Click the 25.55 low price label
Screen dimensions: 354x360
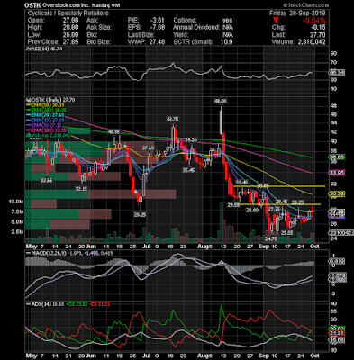pyautogui.click(x=286, y=232)
